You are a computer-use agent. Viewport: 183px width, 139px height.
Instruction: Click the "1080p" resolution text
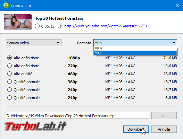(74, 58)
